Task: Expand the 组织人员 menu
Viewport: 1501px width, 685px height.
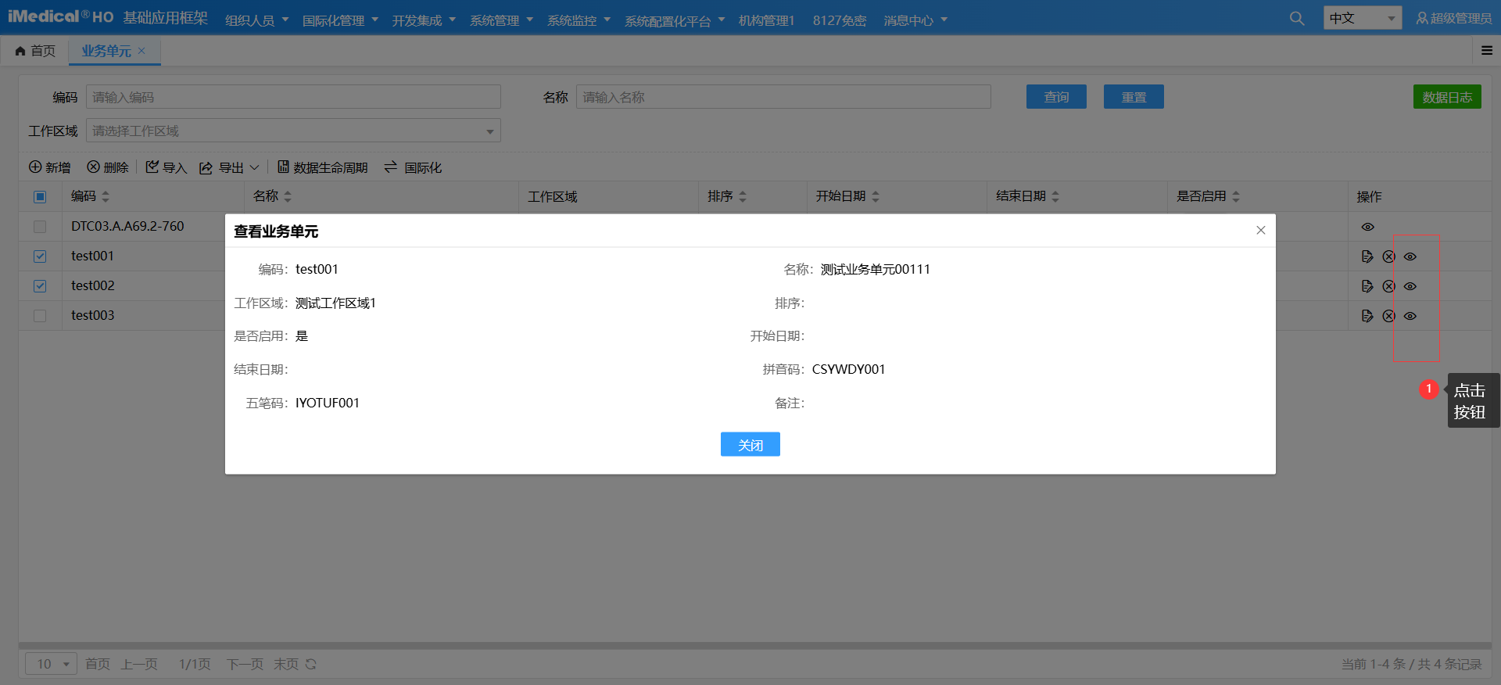Action: point(256,20)
